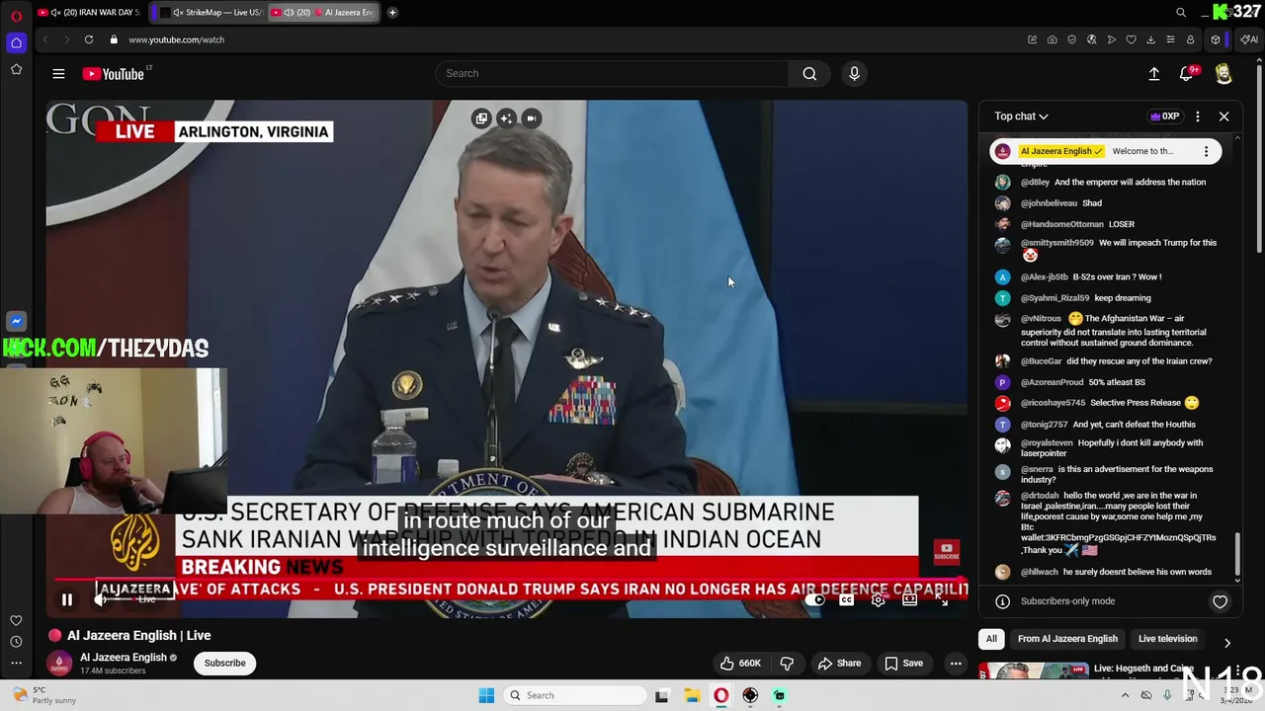Screen dimensions: 1265x711
Task: Open bookmarks star in Opera sidebar
Action: tap(16, 69)
